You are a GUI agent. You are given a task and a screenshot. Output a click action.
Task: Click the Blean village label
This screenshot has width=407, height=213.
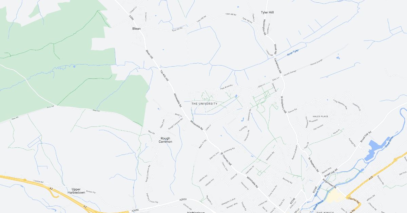(136, 29)
